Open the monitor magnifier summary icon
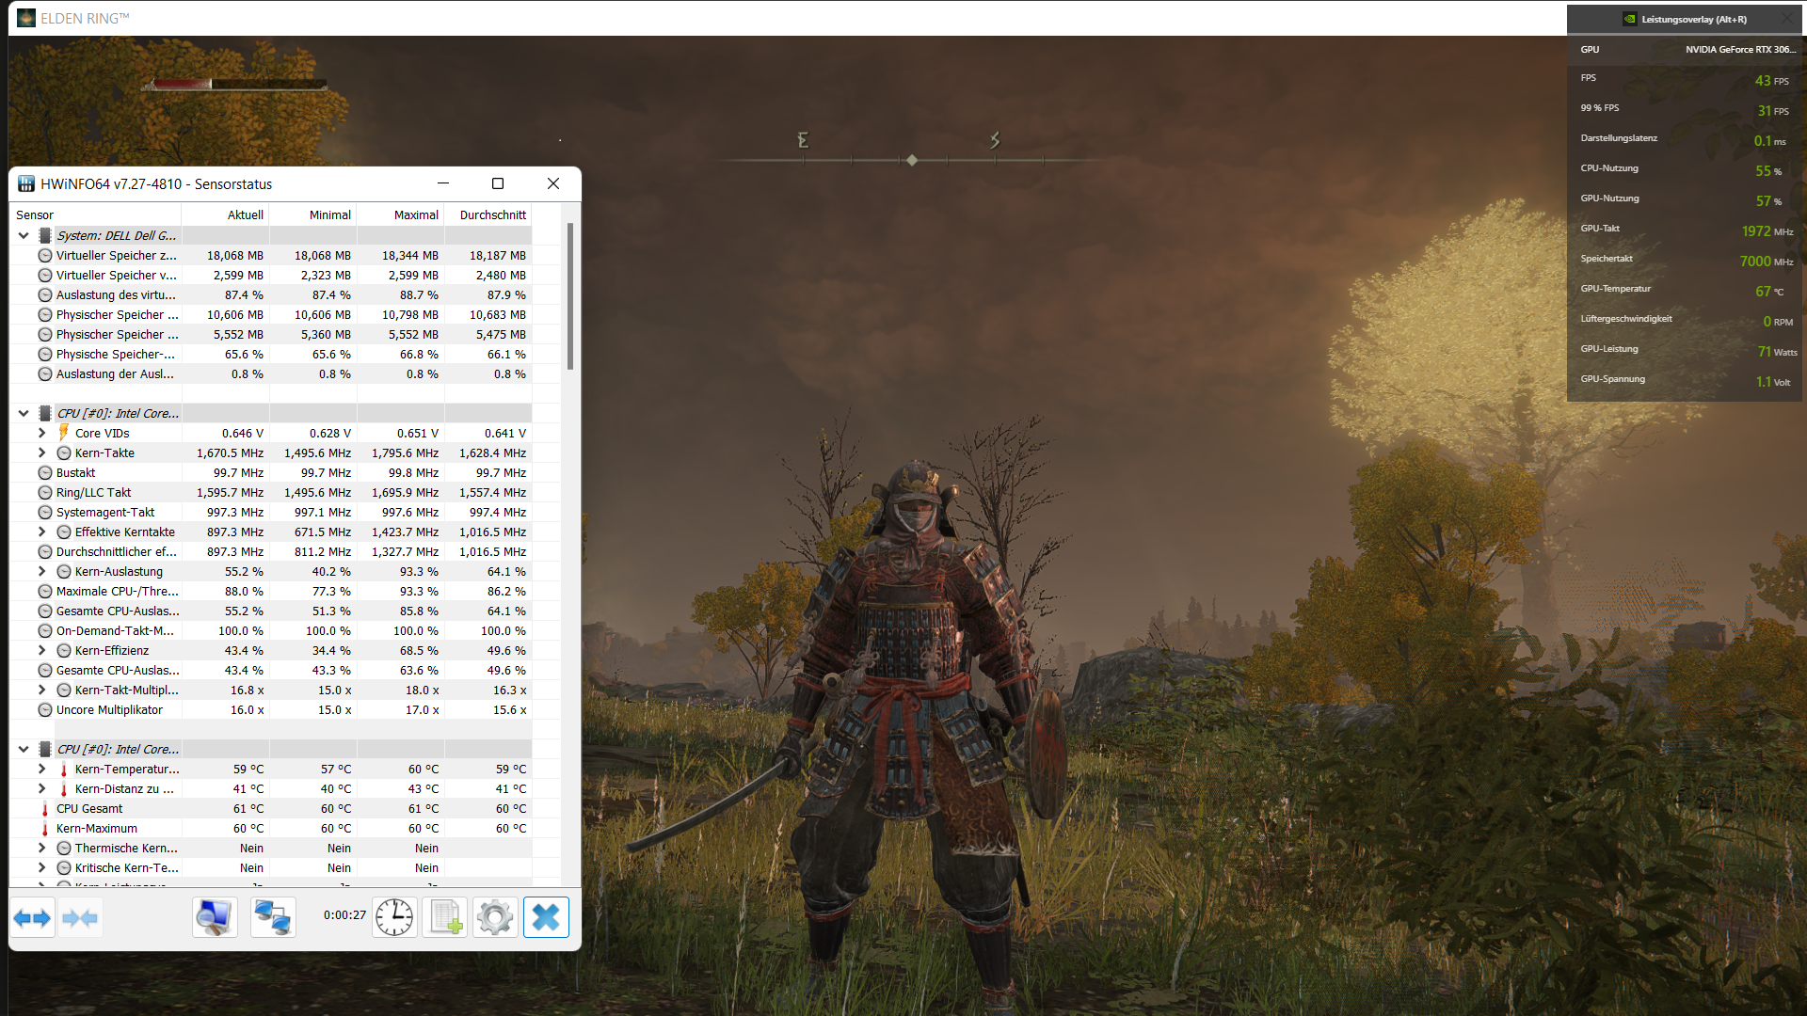Screen dimensions: 1807x1016 tap(215, 917)
